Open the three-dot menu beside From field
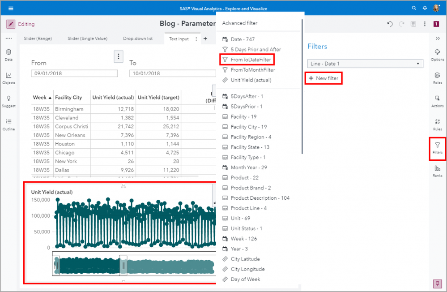 118,56
